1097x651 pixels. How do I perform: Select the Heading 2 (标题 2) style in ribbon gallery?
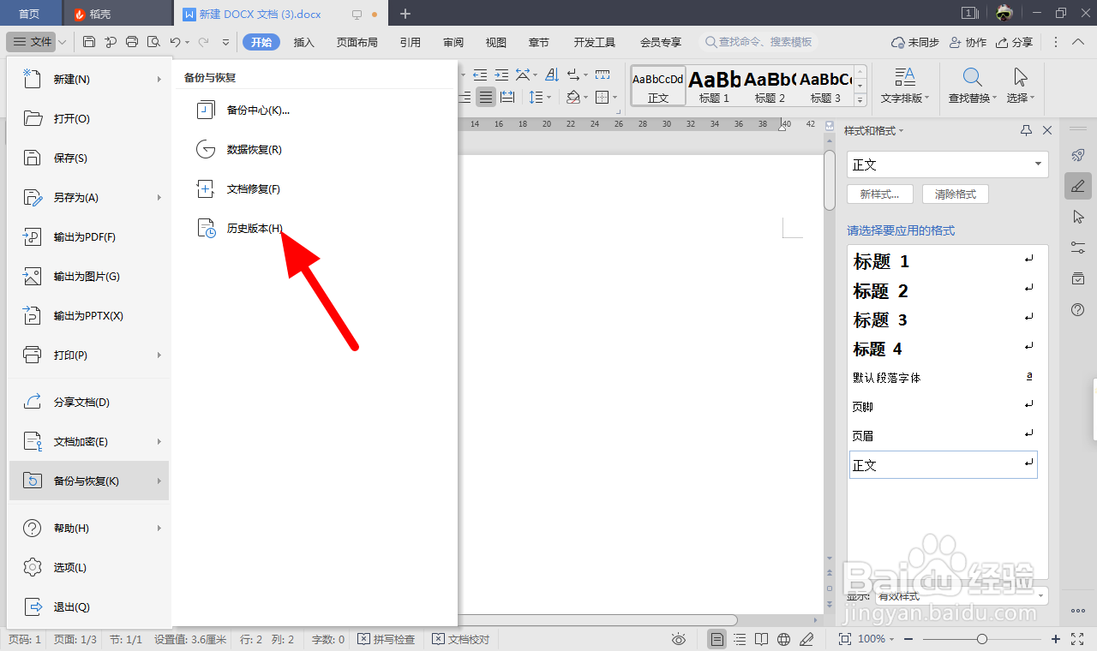[x=770, y=86]
